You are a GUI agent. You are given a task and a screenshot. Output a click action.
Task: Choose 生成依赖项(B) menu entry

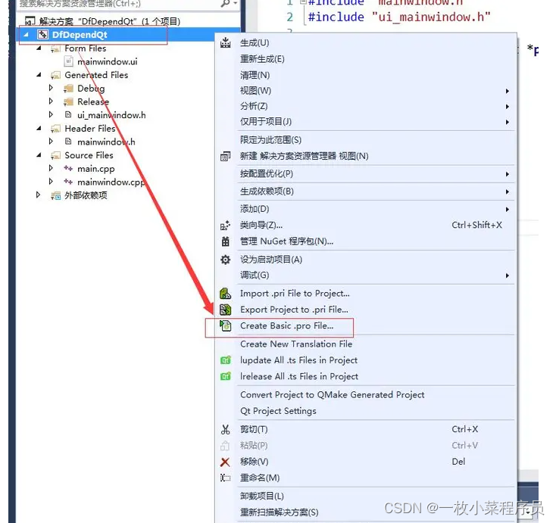pyautogui.click(x=365, y=191)
